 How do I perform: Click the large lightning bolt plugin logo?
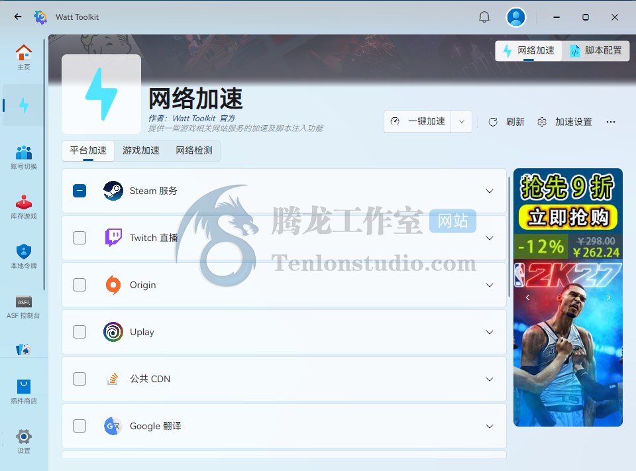(101, 94)
